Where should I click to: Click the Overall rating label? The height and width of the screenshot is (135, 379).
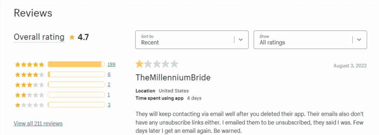[39, 37]
